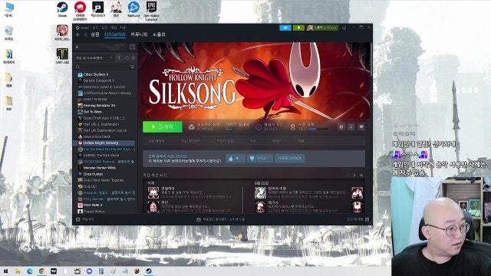The image size is (491, 276).
Task: Switch to grid view icon above game list
Action: (x=132, y=47)
